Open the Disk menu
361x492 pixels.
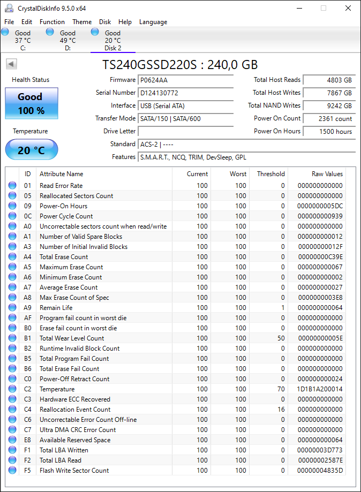pos(105,22)
